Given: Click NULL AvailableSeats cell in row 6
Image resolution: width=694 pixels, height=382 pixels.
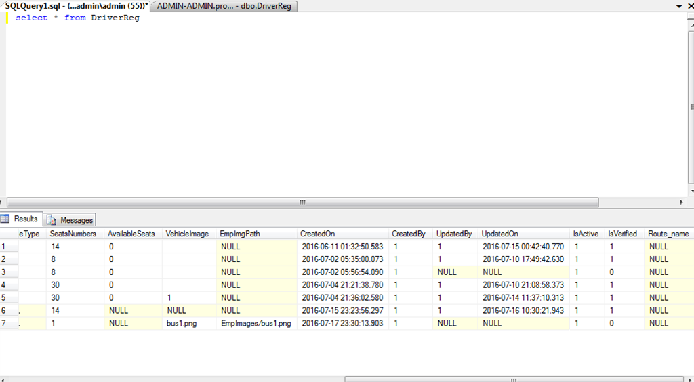Looking at the screenshot, I should [x=134, y=310].
